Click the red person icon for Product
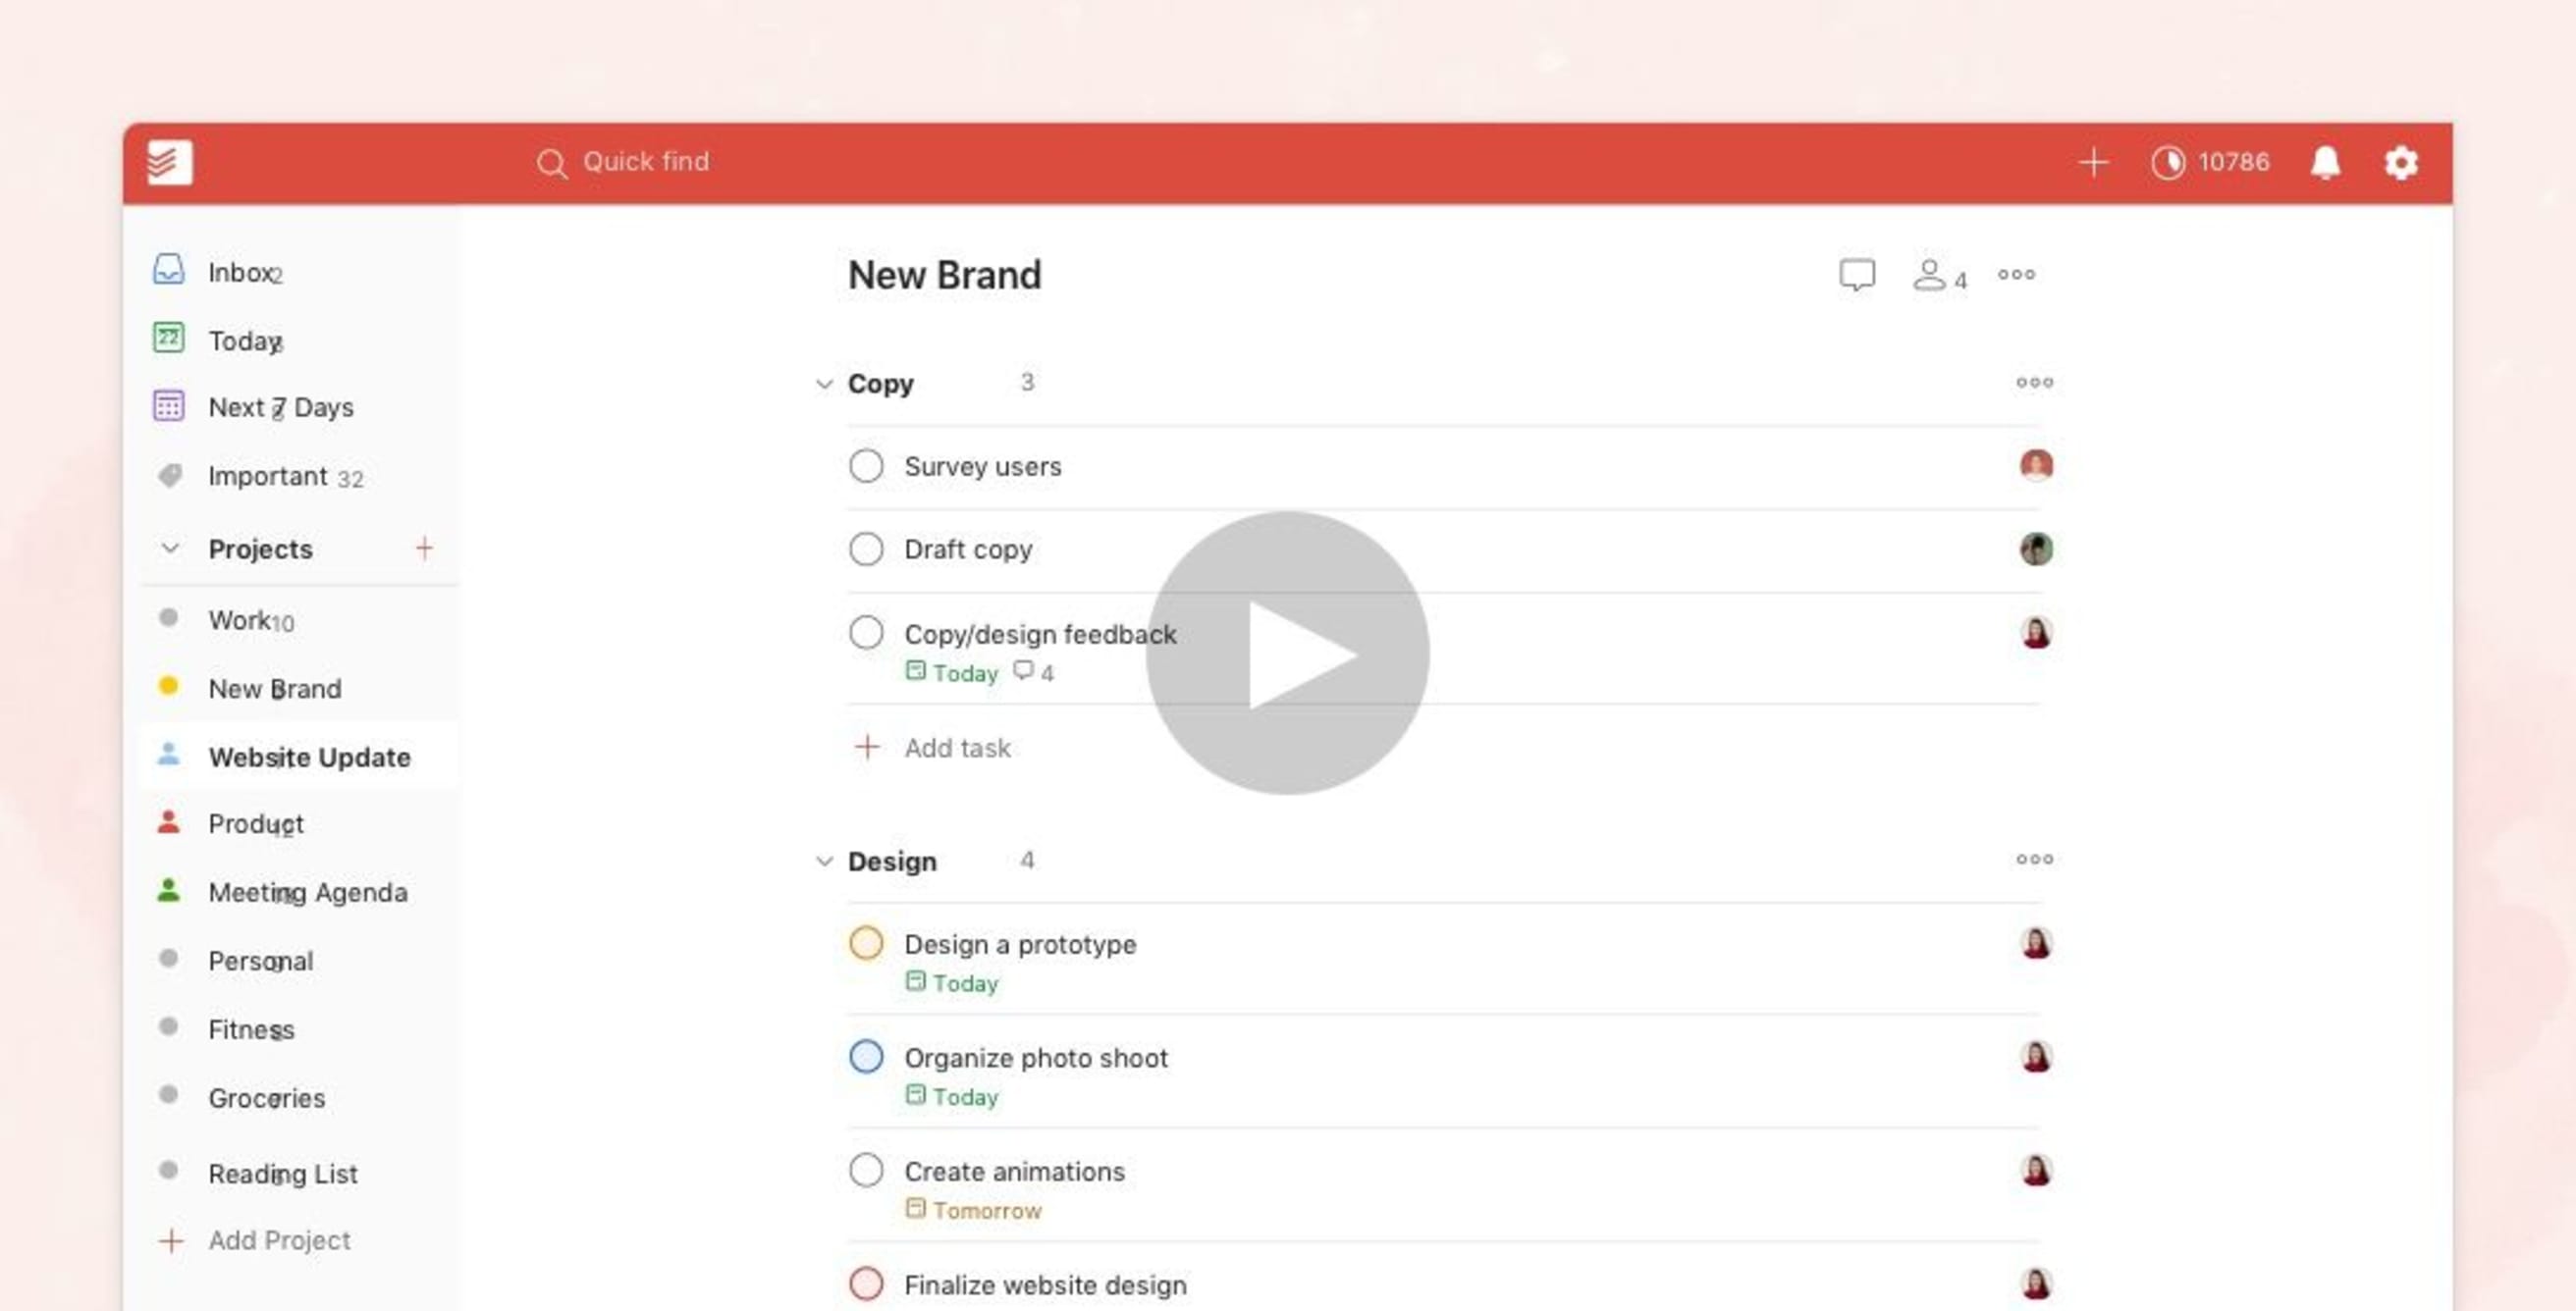Viewport: 2576px width, 1311px height. click(x=169, y=821)
